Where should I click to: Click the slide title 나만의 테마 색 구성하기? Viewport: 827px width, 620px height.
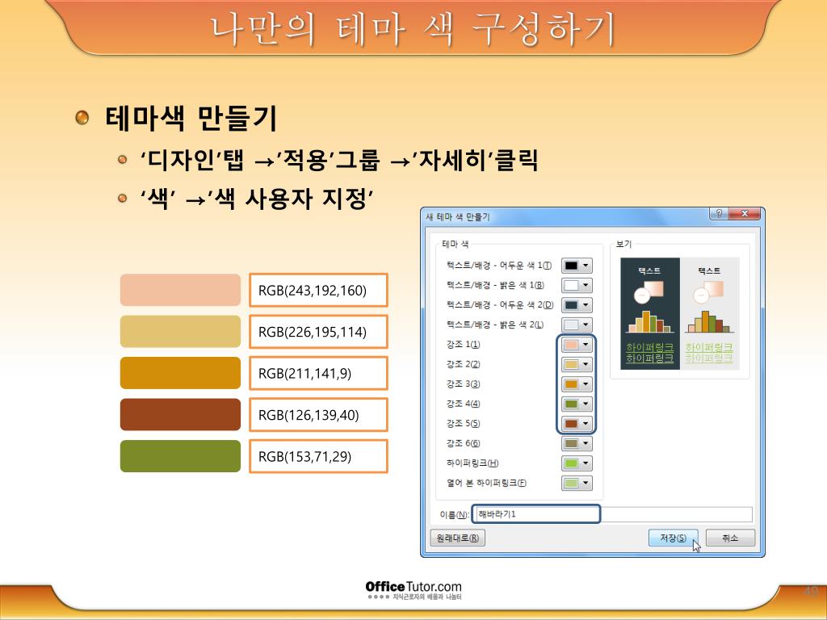pyautogui.click(x=413, y=29)
